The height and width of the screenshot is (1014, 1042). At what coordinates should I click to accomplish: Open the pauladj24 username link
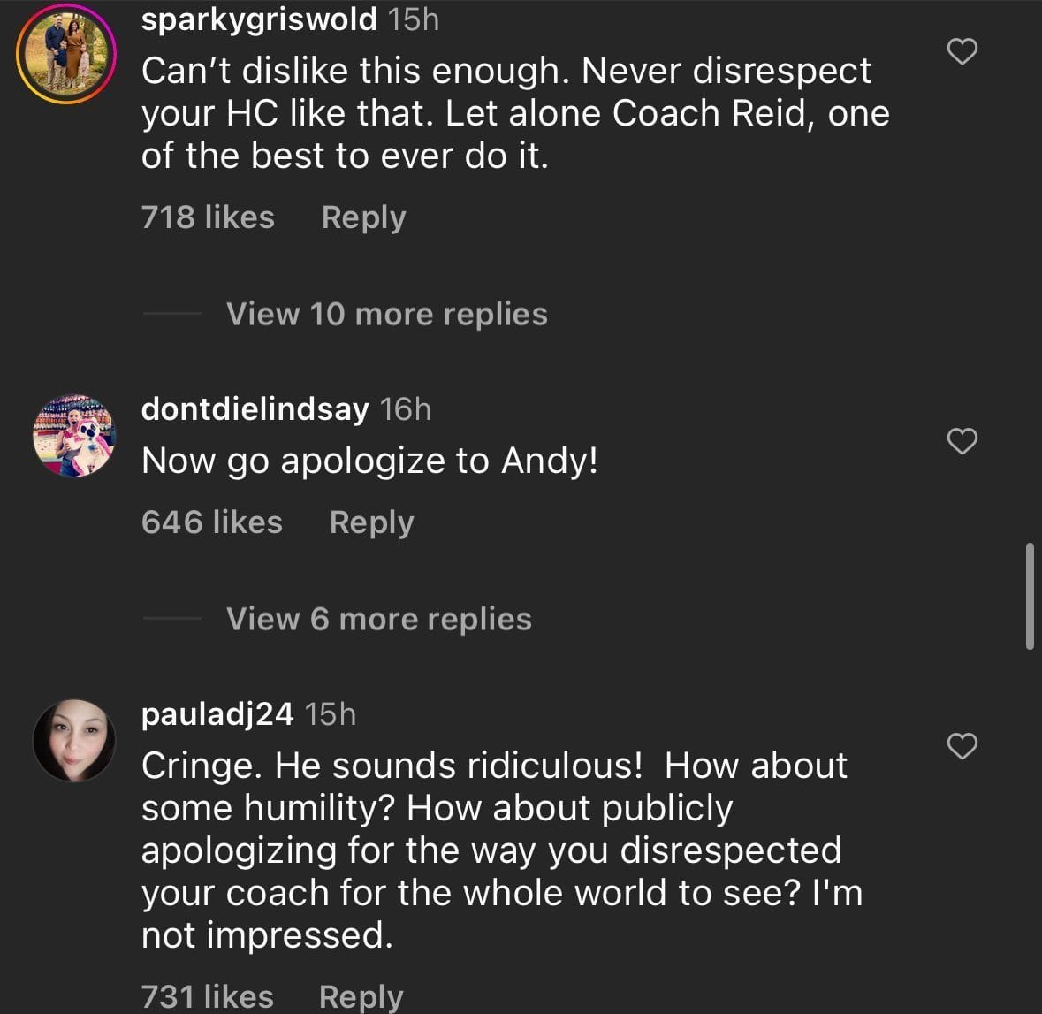[x=217, y=713]
